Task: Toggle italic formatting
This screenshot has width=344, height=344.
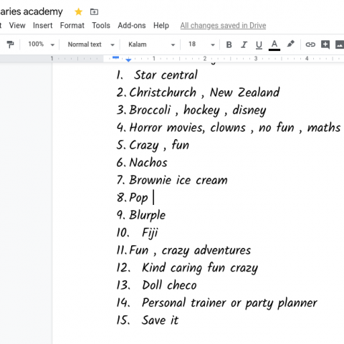Action: 244,44
